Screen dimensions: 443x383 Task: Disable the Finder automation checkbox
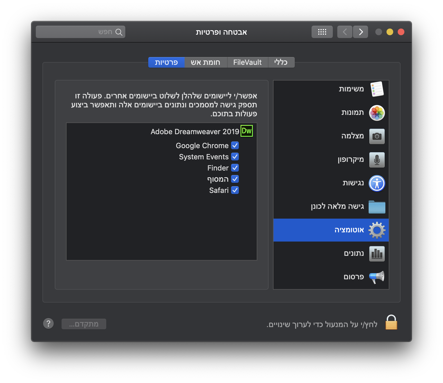click(x=235, y=168)
